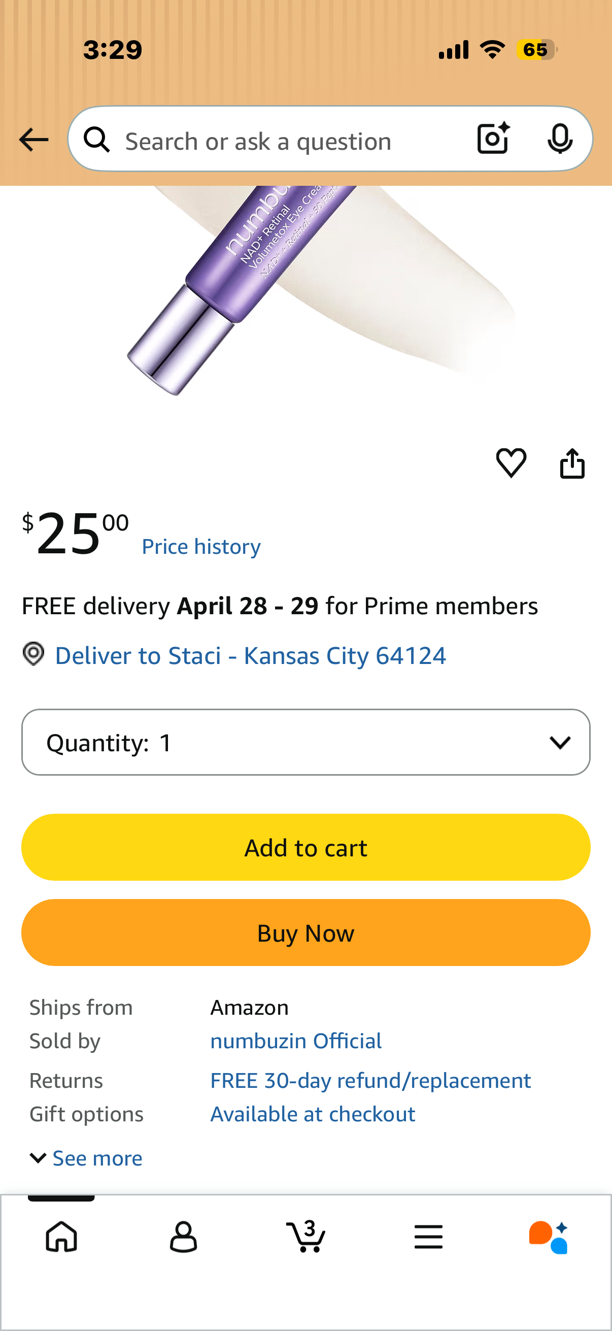
Task: Open the Price history link
Action: pyautogui.click(x=201, y=546)
